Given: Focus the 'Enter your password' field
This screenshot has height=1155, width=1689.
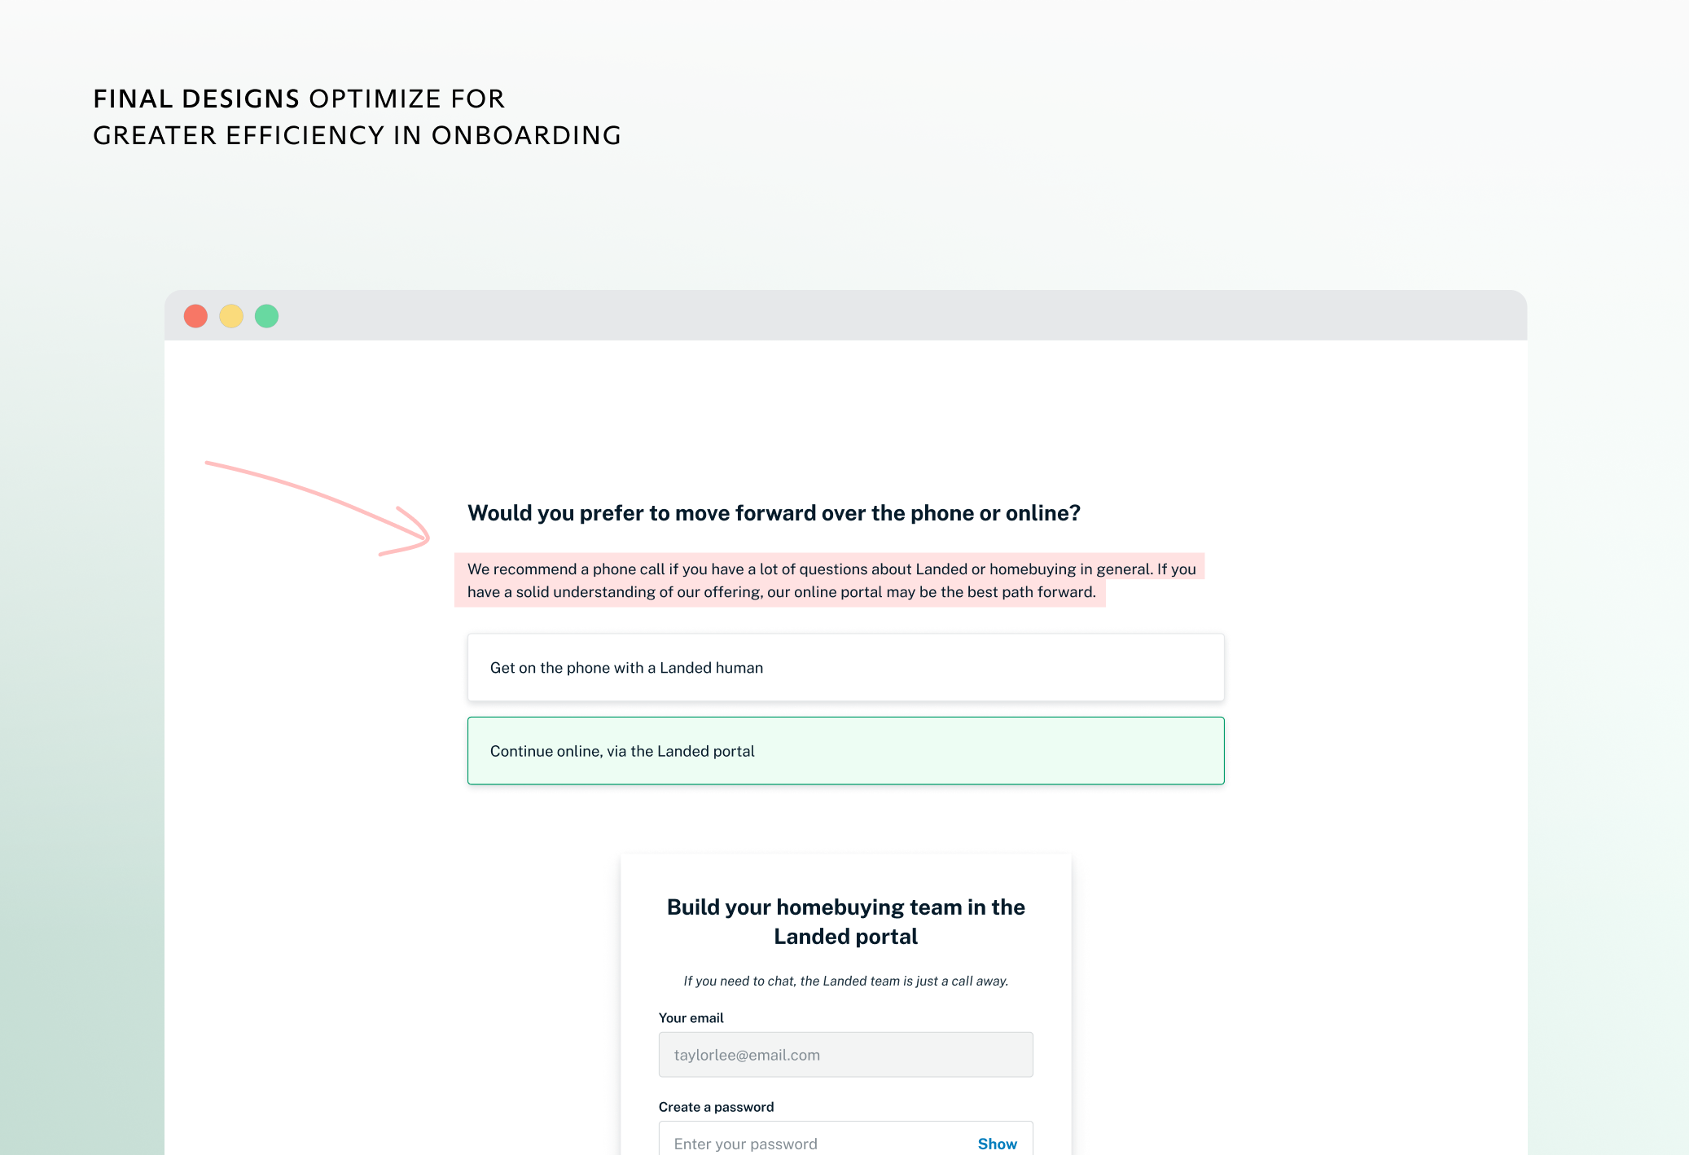Looking at the screenshot, I should coord(845,1140).
